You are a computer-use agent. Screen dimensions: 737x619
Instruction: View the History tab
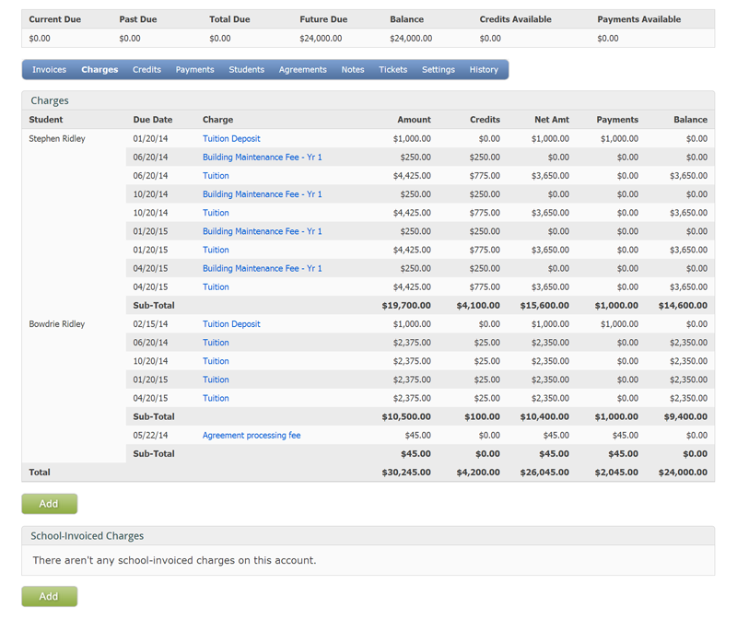(x=482, y=69)
